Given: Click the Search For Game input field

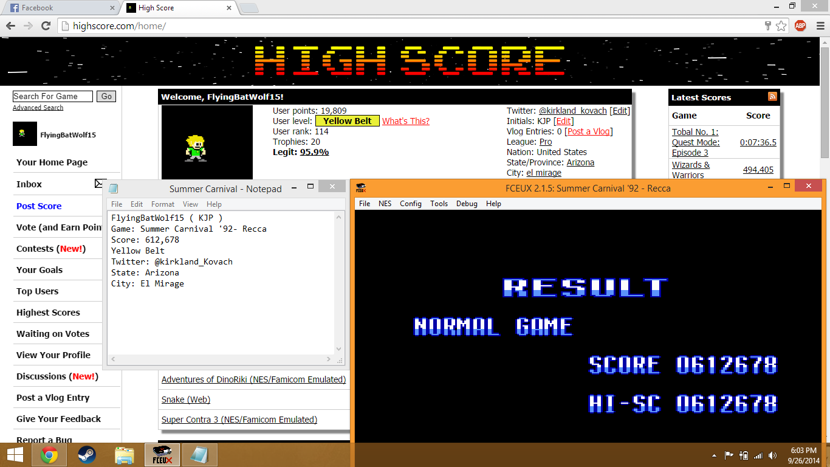Looking at the screenshot, I should tap(53, 96).
